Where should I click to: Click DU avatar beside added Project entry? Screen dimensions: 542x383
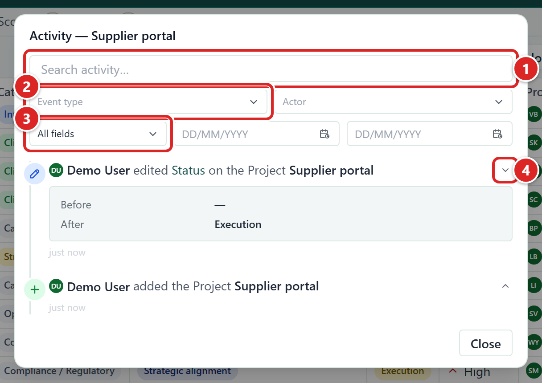[x=56, y=286]
